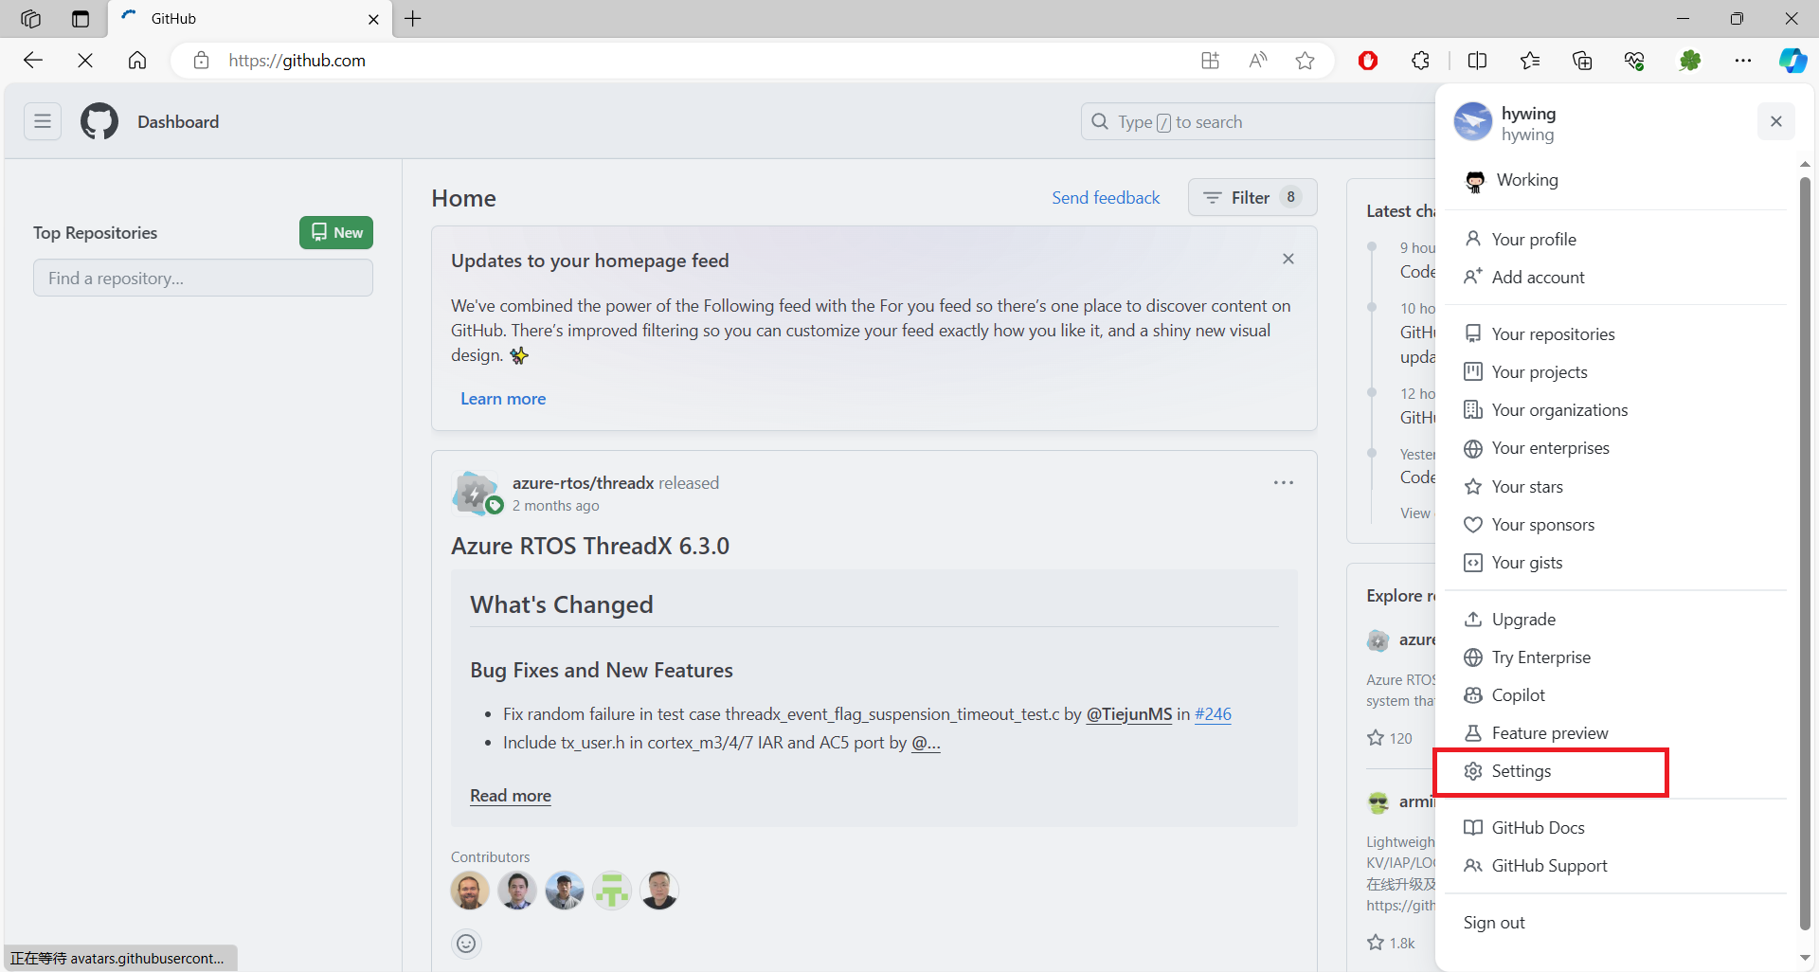This screenshot has height=972, width=1819.
Task: Set status by clicking Working
Action: [1526, 180]
